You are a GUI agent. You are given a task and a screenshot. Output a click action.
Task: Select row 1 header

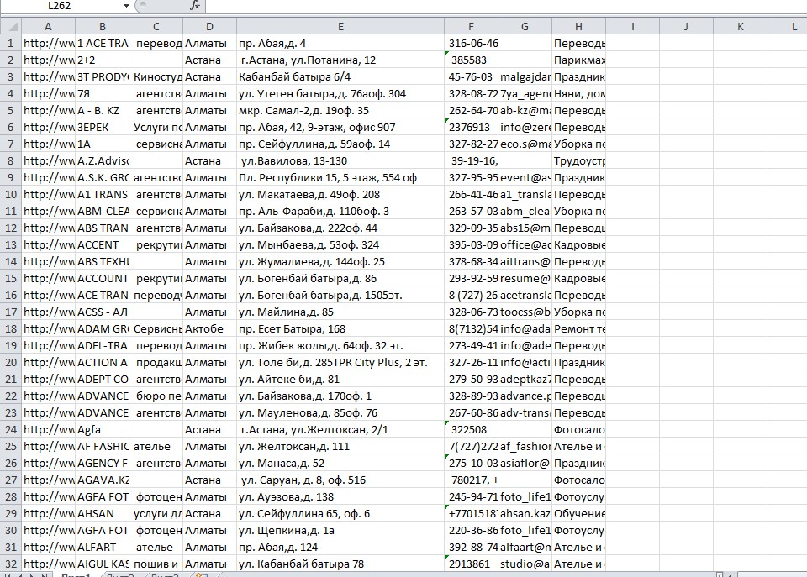(11, 43)
